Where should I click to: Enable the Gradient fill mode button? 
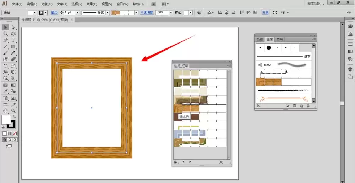pos(10,133)
